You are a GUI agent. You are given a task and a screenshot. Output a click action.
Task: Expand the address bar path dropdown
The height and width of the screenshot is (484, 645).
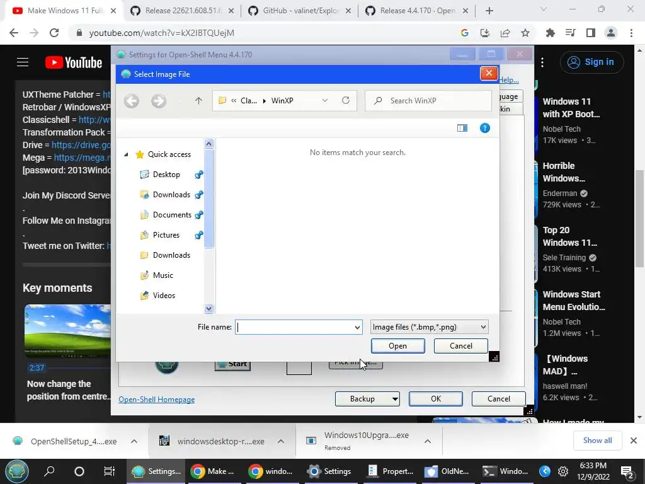click(x=325, y=100)
